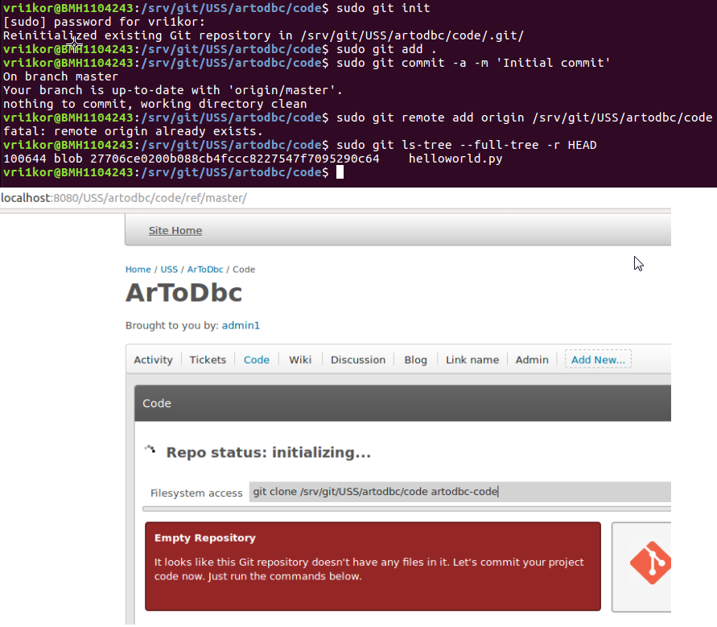The height and width of the screenshot is (627, 717).
Task: Switch to the Activity tab
Action: pyautogui.click(x=153, y=360)
